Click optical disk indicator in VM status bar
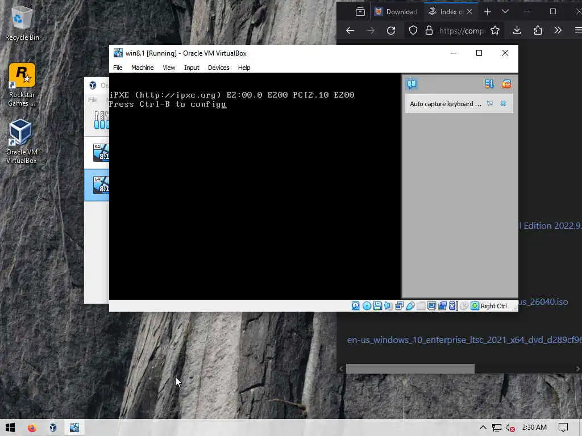The width and height of the screenshot is (582, 436). [x=367, y=306]
